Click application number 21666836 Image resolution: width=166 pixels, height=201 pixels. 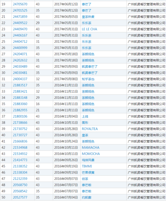20,141
